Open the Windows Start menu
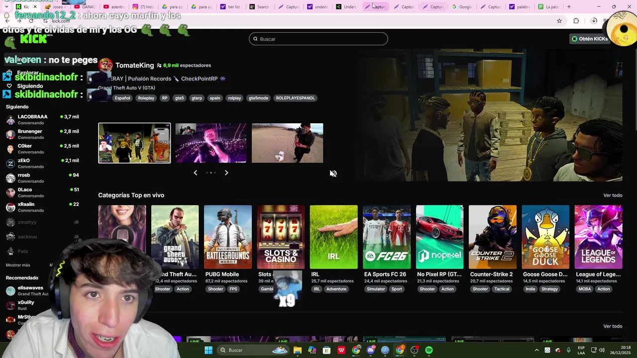This screenshot has height=358, width=637. click(x=209, y=350)
